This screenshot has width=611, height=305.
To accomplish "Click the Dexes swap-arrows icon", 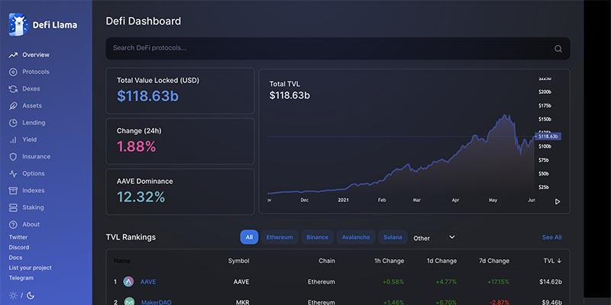I will [13, 88].
